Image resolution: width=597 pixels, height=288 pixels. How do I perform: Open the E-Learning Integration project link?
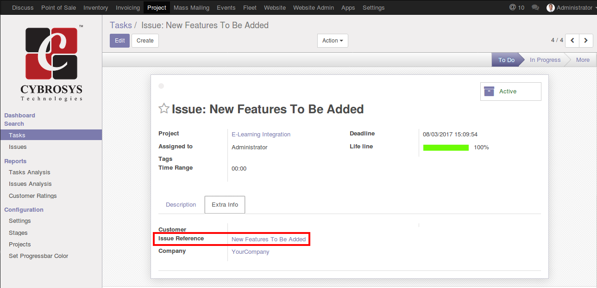pos(261,135)
